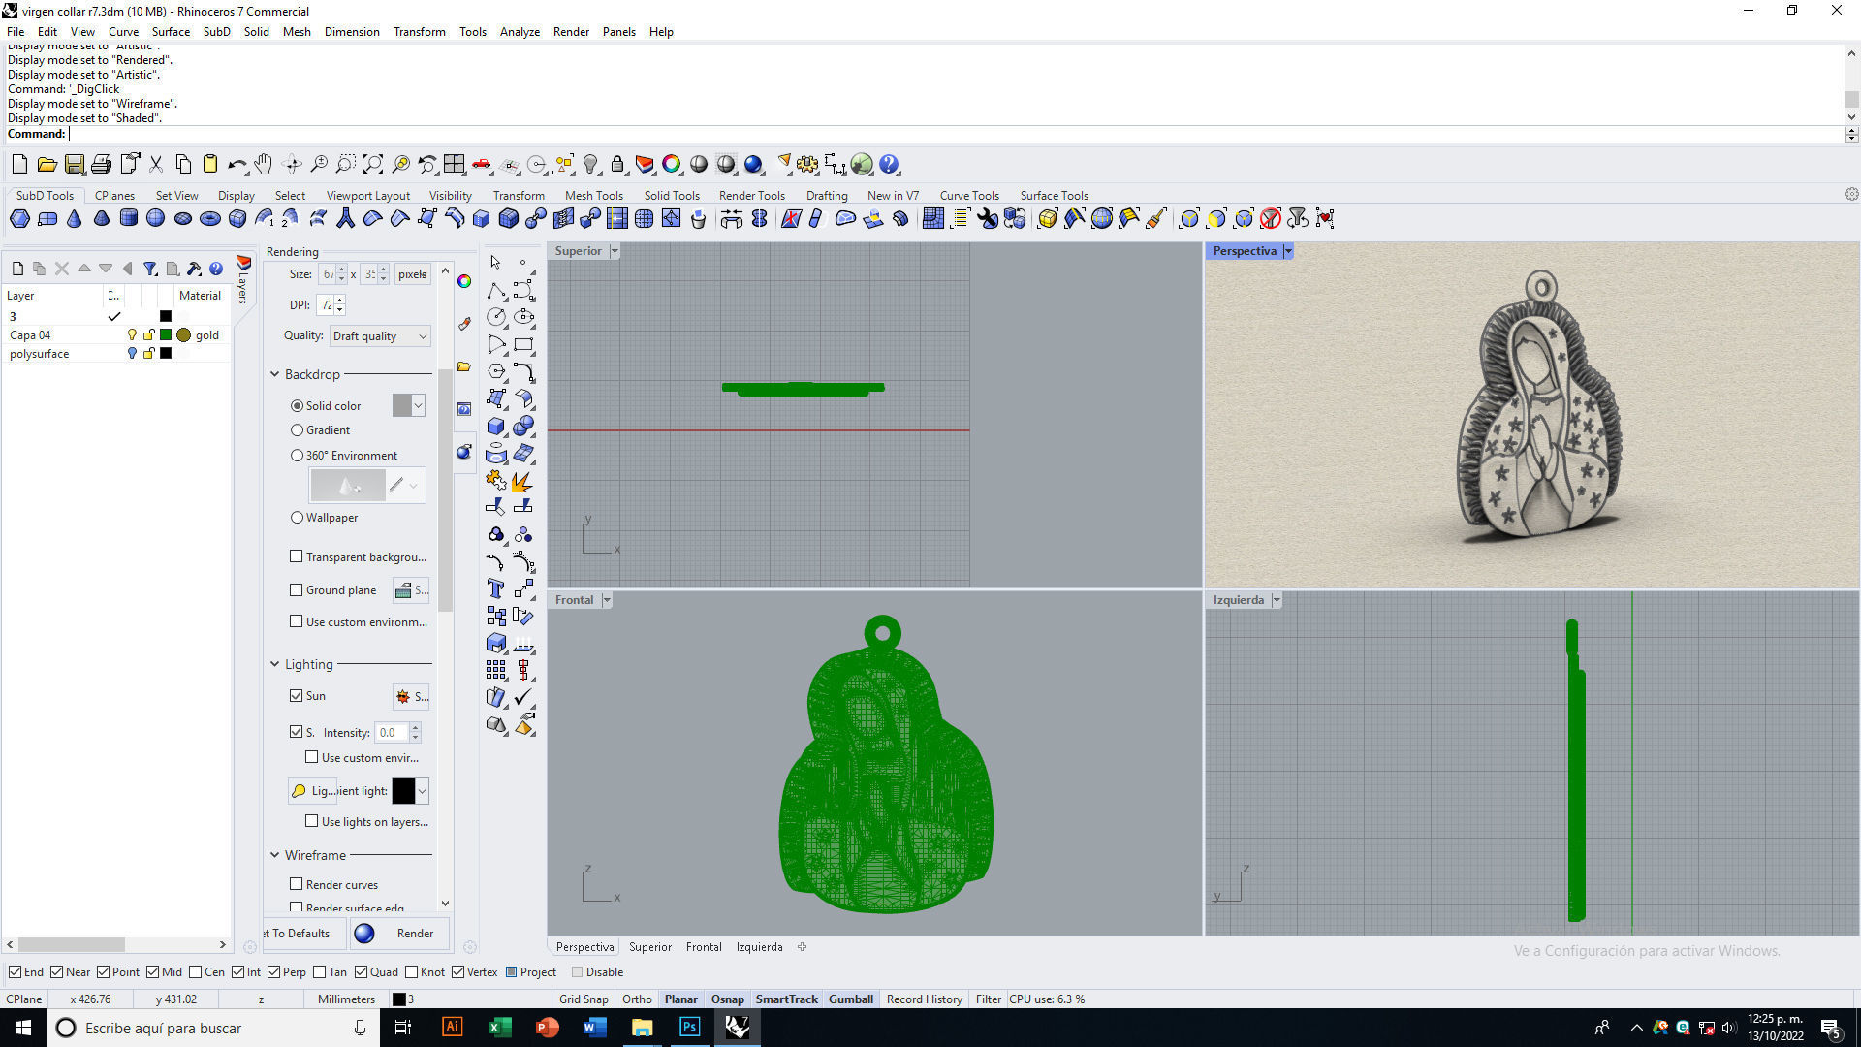Switch to the Frontal viewport tab at bottom
The image size is (1861, 1047).
coord(704,947)
